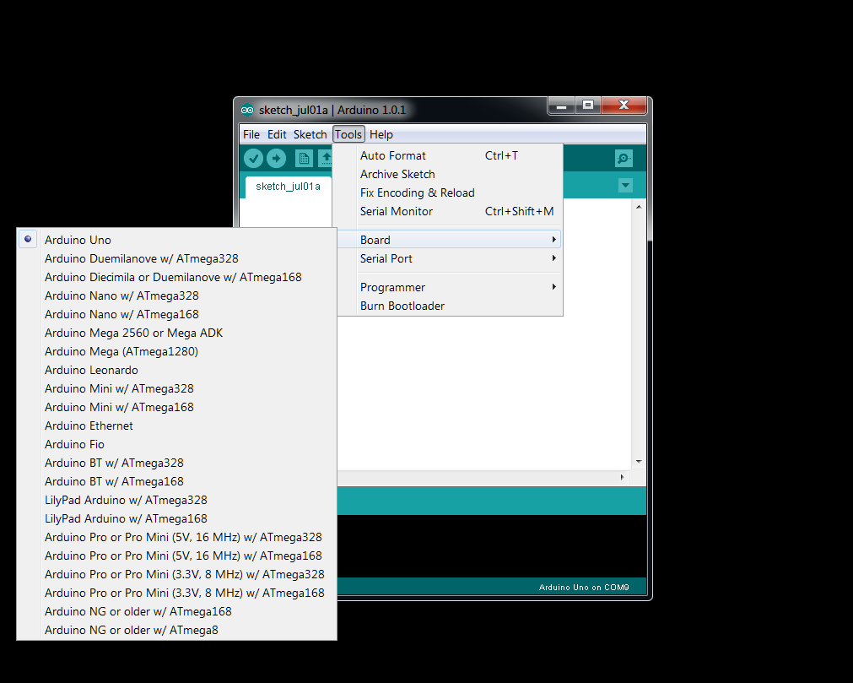The image size is (853, 683).
Task: Click 'Arduino Uno on COM9' status text
Action: [584, 588]
